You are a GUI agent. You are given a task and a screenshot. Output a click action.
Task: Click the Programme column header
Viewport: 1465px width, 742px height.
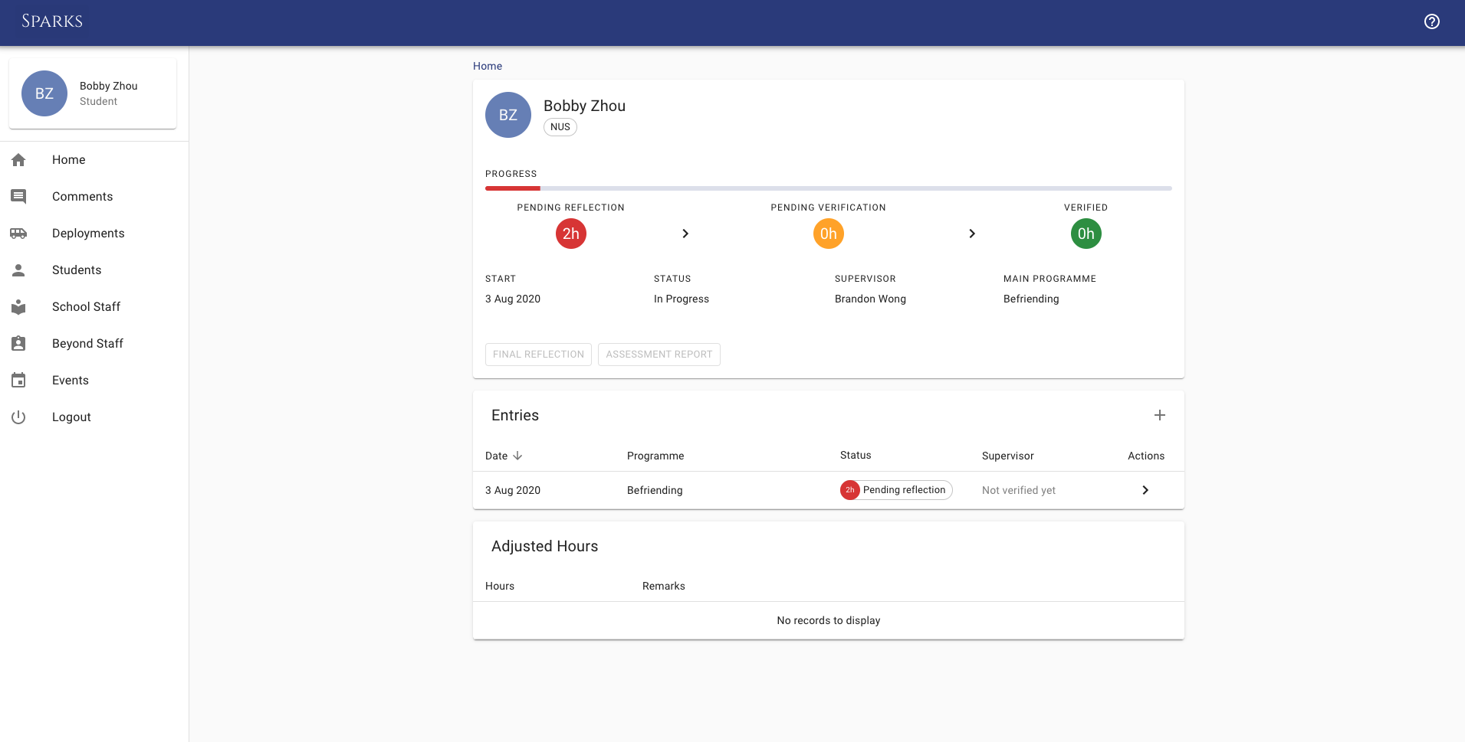click(655, 456)
